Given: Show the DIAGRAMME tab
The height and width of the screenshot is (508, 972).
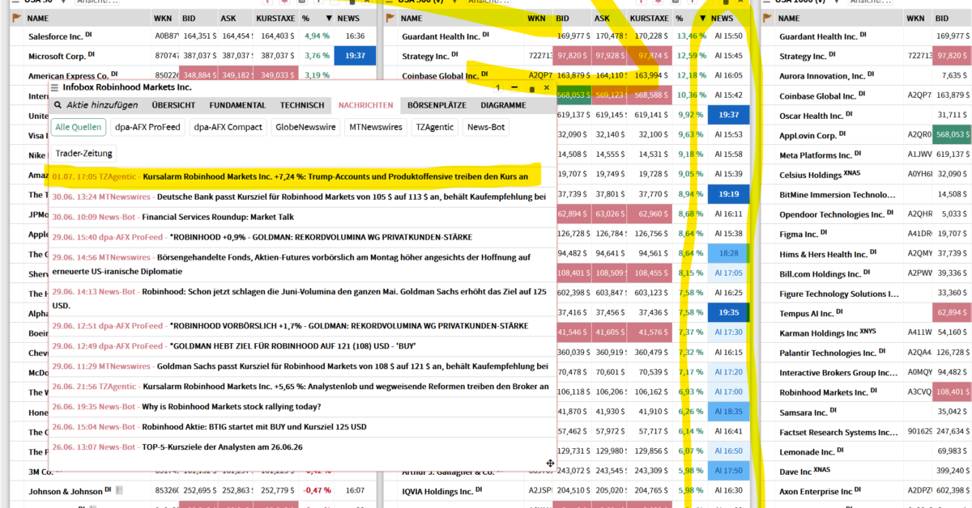Looking at the screenshot, I should click(x=503, y=105).
